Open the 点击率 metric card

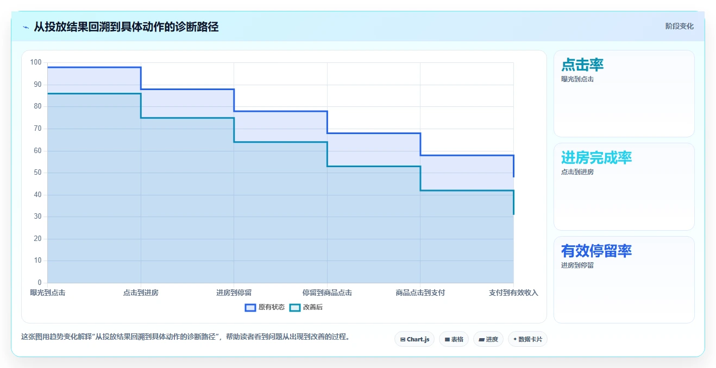click(624, 93)
